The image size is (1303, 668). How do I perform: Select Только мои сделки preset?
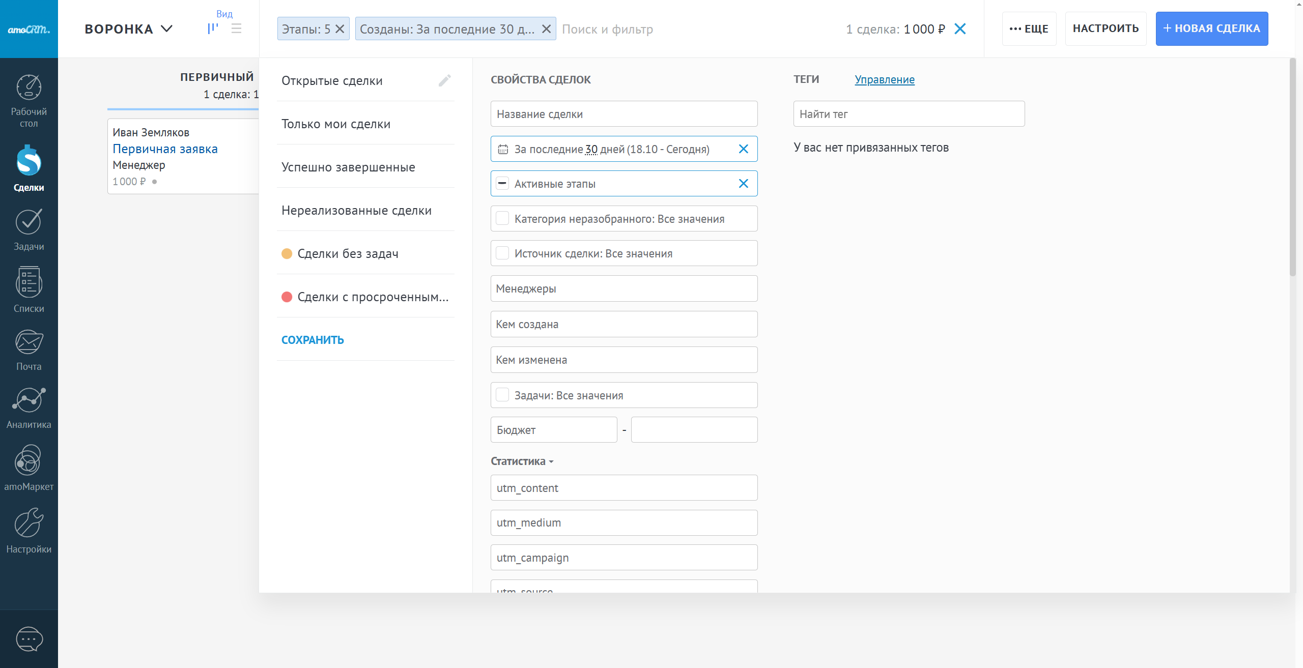coord(336,124)
